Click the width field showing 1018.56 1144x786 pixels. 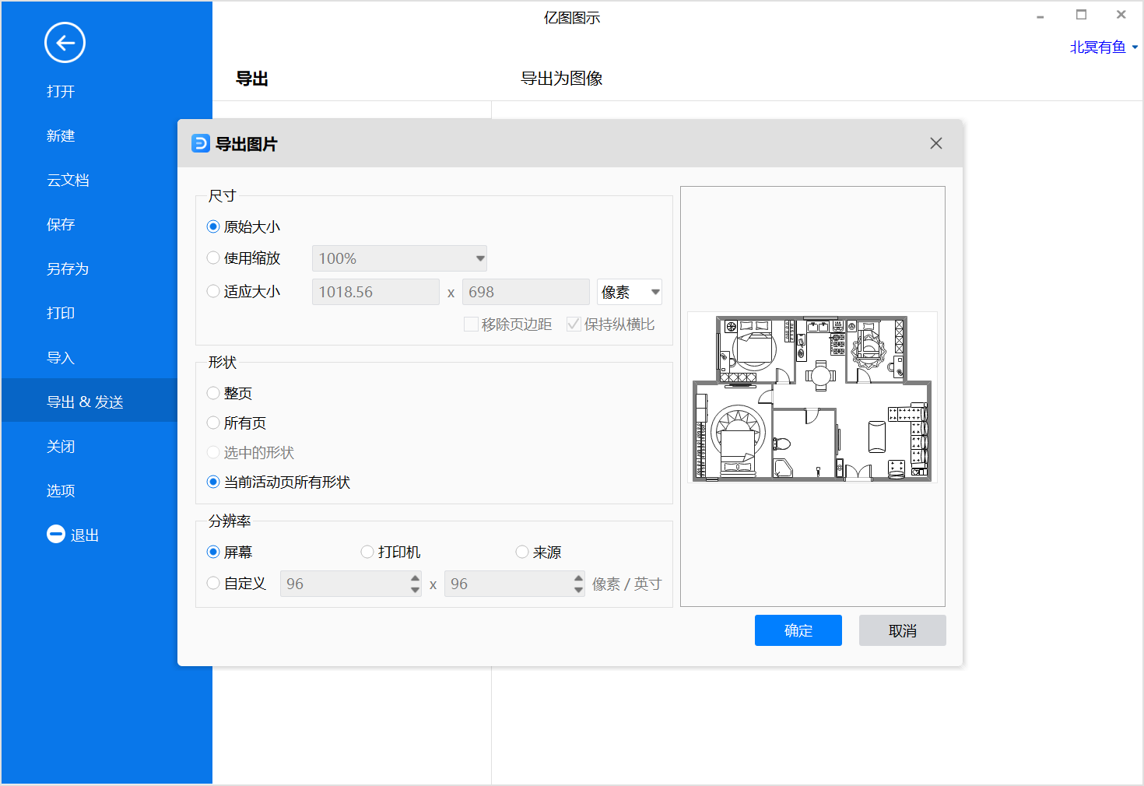376,292
